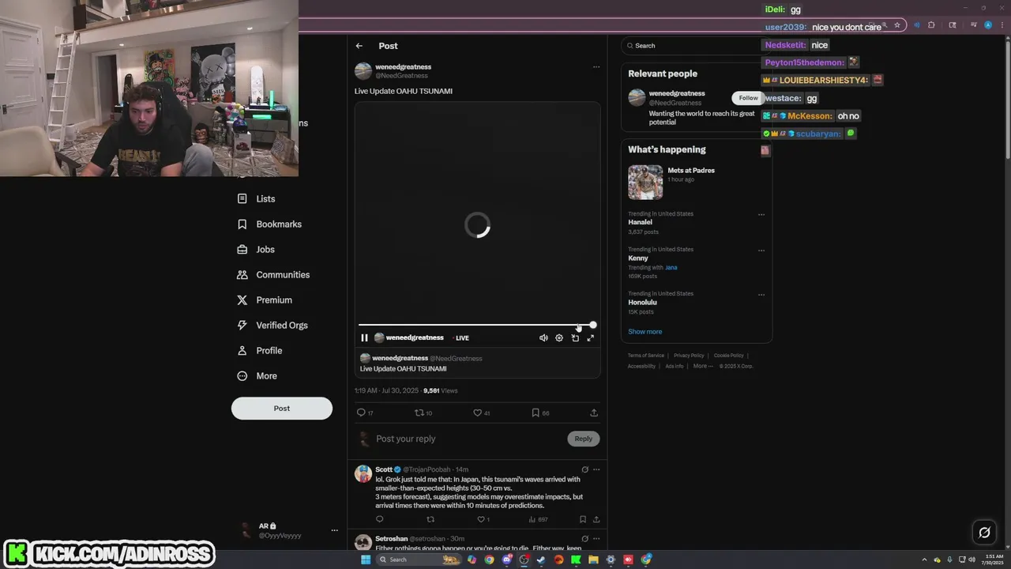Viewport: 1011px width, 569px height.
Task: Open the Grok icon on Scott's reply
Action: 584,469
